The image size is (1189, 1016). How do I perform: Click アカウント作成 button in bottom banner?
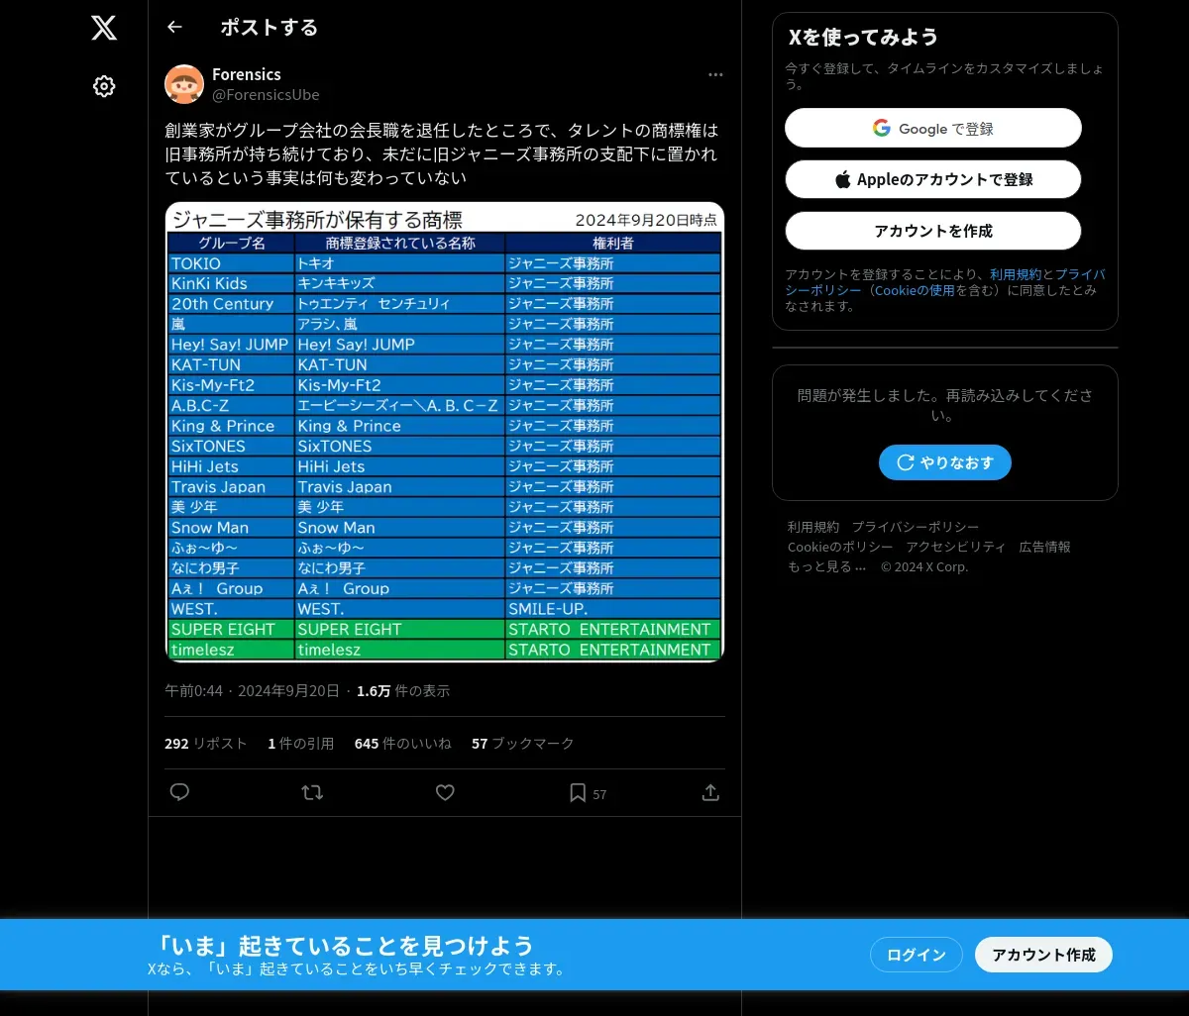pyautogui.click(x=1044, y=955)
